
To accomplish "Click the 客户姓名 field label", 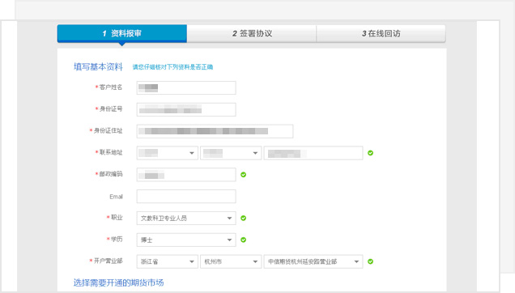I will tap(111, 87).
